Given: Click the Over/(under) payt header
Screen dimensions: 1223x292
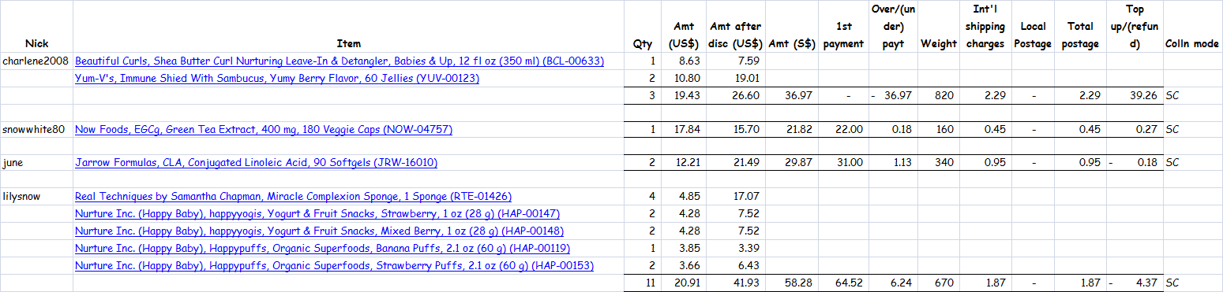Looking at the screenshot, I should pos(893,27).
